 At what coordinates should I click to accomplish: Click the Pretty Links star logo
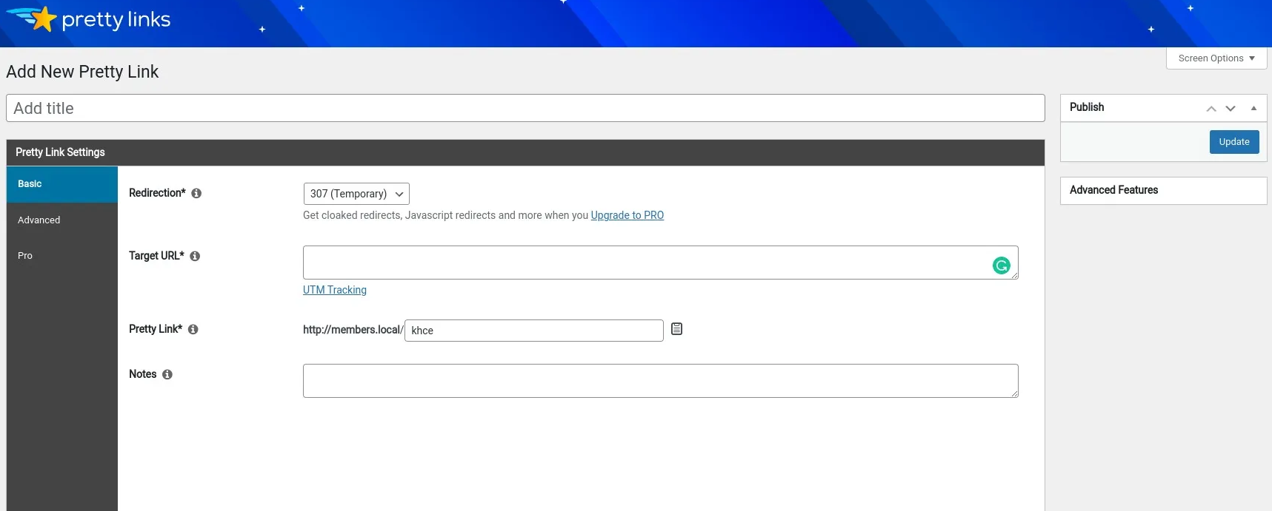pos(43,19)
